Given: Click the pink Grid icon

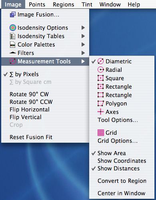Looking at the screenshot, I should tap(101, 133).
